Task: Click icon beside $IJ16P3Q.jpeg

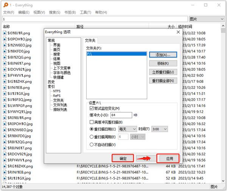Action: coord(5,100)
